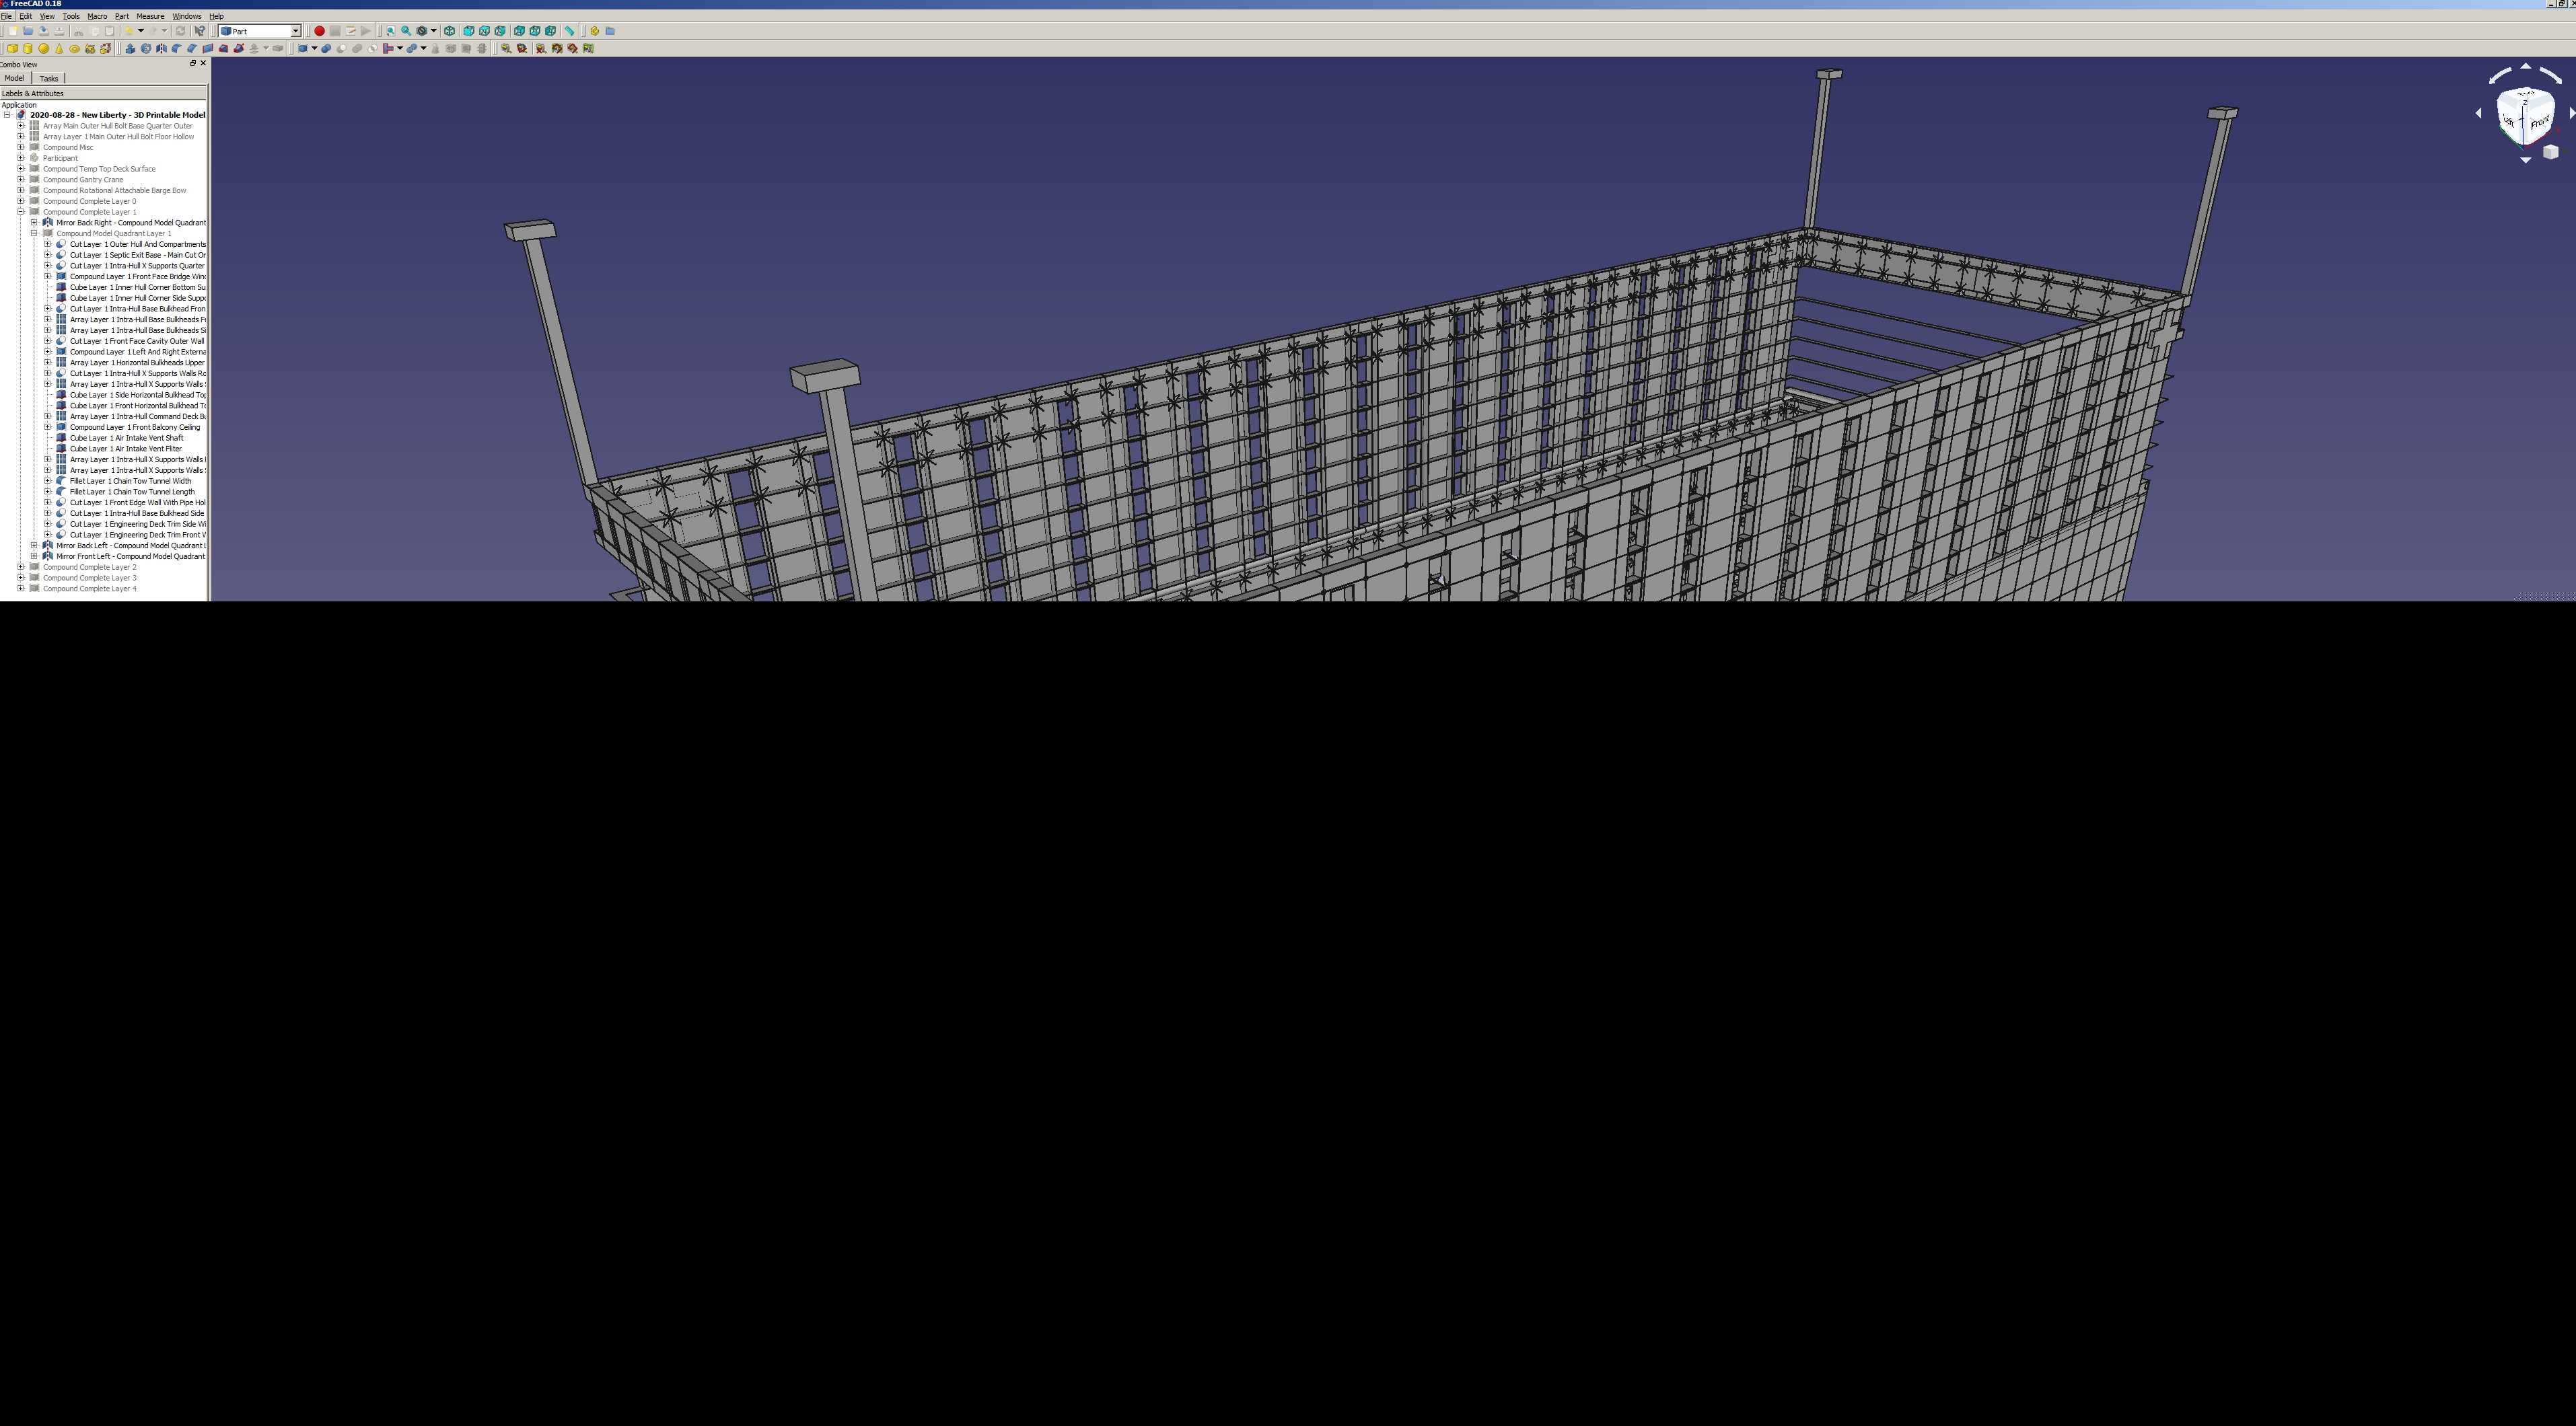Image resolution: width=2576 pixels, height=1426 pixels.
Task: Click the Make Compound tool icon
Action: [x=303, y=48]
